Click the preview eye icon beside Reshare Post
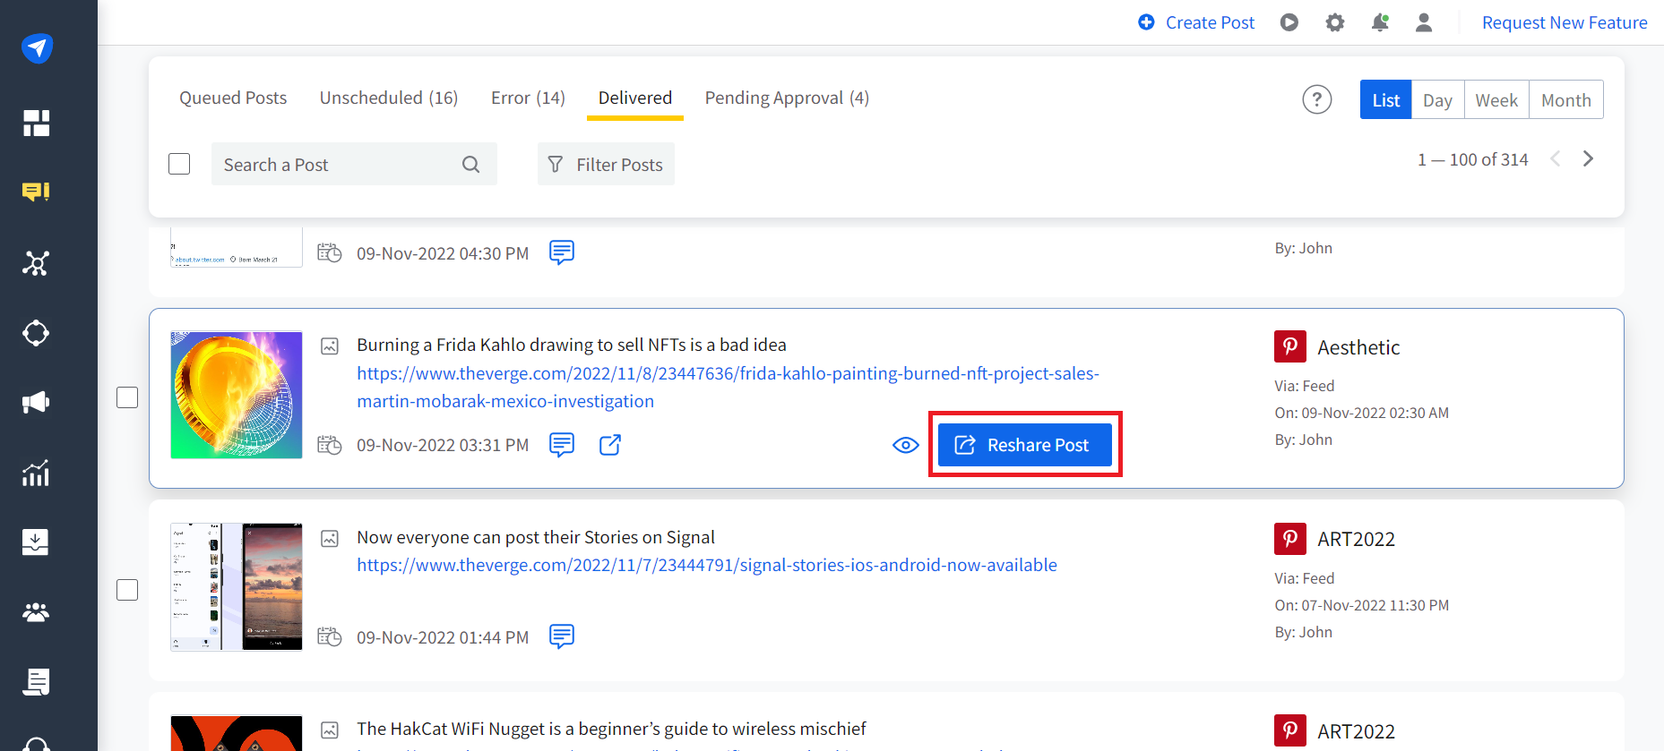This screenshot has width=1664, height=751. 906,445
